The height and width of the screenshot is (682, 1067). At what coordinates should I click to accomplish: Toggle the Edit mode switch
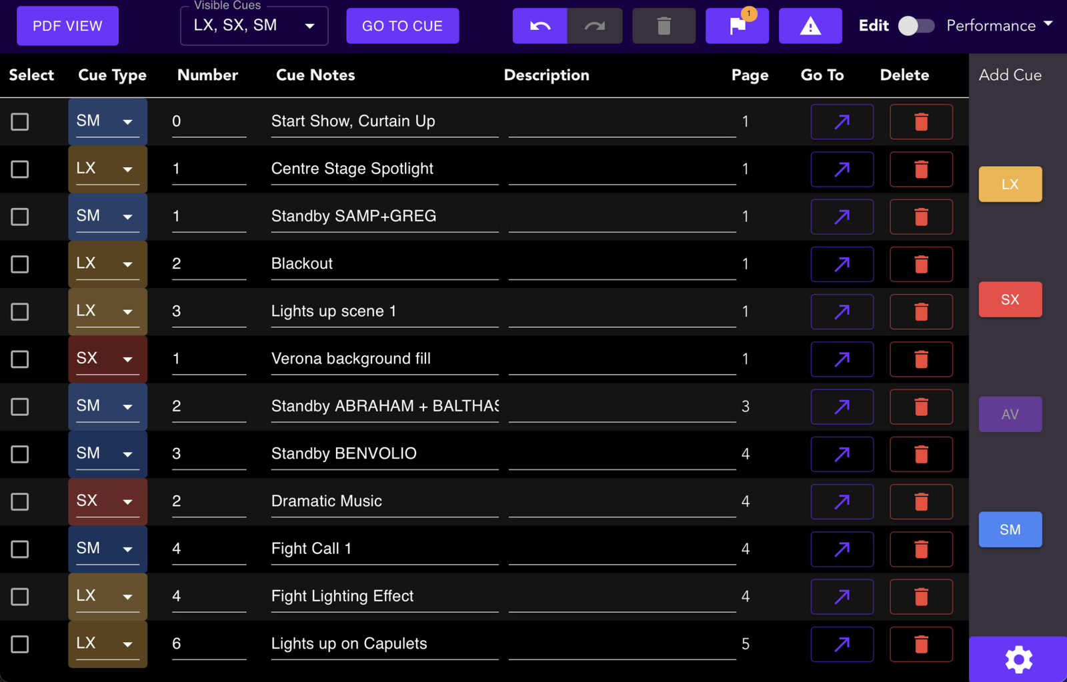[916, 26]
